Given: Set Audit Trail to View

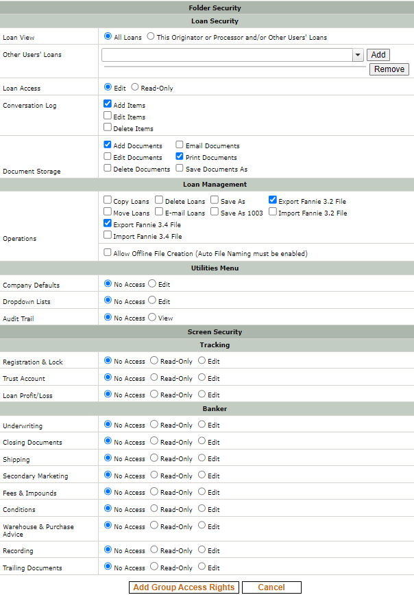Looking at the screenshot, I should coord(154,318).
